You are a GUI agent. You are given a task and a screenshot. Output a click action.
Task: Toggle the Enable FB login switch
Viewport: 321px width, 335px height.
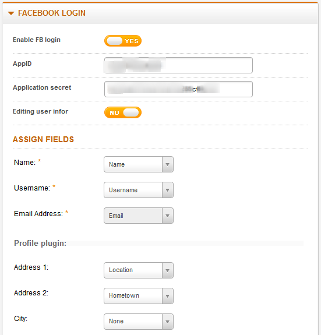[x=123, y=41]
